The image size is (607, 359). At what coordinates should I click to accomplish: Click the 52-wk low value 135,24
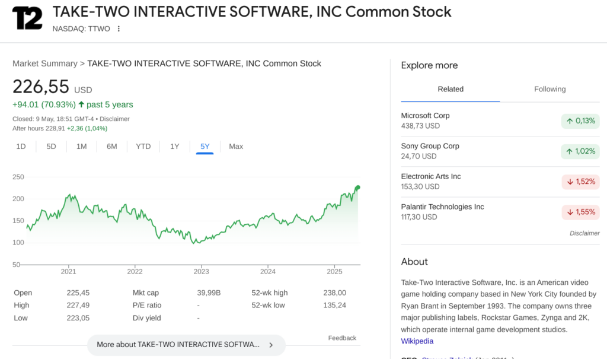point(334,305)
